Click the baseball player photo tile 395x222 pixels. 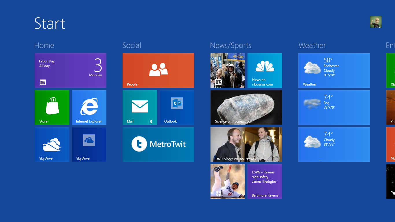tap(228, 182)
